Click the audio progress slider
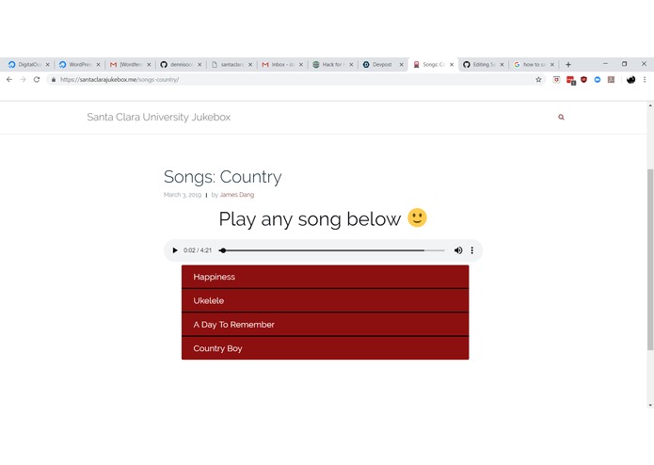The height and width of the screenshot is (465, 654). pos(332,250)
